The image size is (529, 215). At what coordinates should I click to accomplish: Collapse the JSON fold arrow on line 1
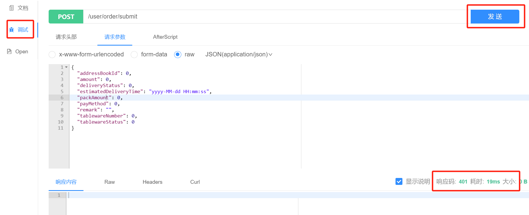click(66, 67)
